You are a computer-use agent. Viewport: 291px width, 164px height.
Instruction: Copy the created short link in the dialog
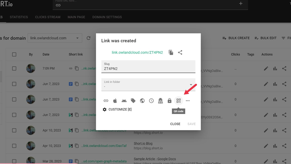(x=171, y=52)
